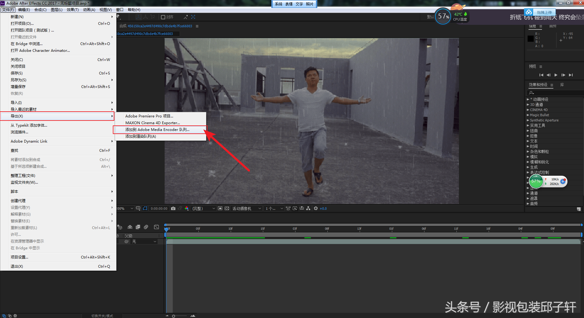Open the 效果(T) menu
This screenshot has width=584, height=318.
73,10
